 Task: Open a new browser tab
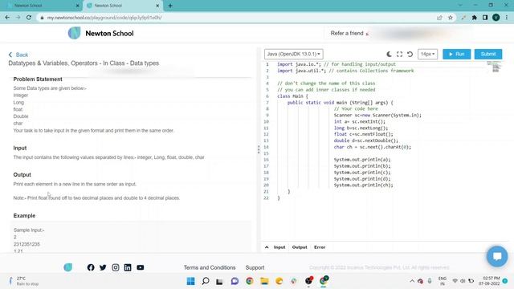coord(170,6)
